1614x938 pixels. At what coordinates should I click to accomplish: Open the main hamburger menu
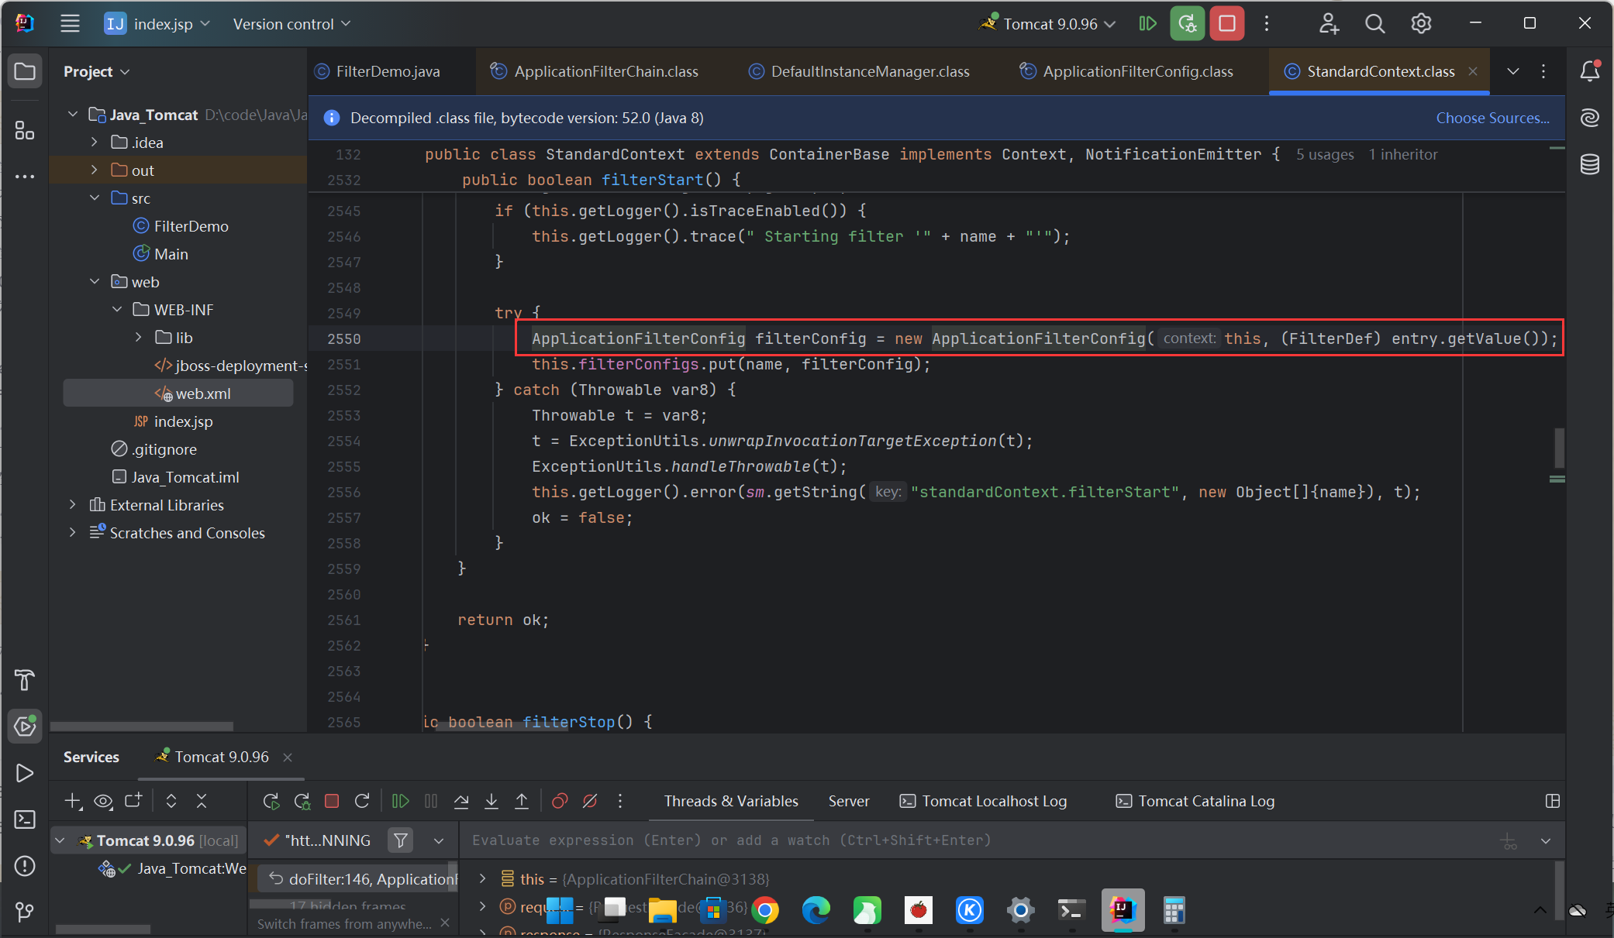coord(70,24)
